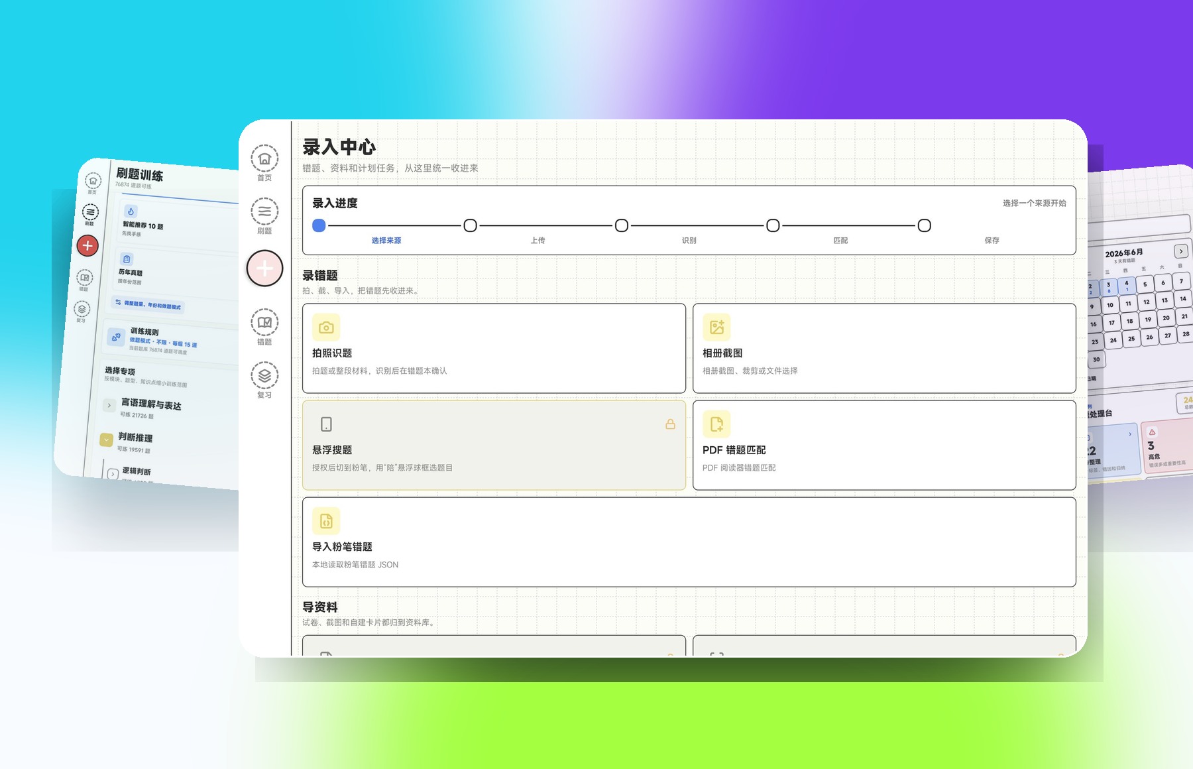Click the phone icon on 悬浮搜题 card
This screenshot has width=1193, height=769.
(326, 424)
